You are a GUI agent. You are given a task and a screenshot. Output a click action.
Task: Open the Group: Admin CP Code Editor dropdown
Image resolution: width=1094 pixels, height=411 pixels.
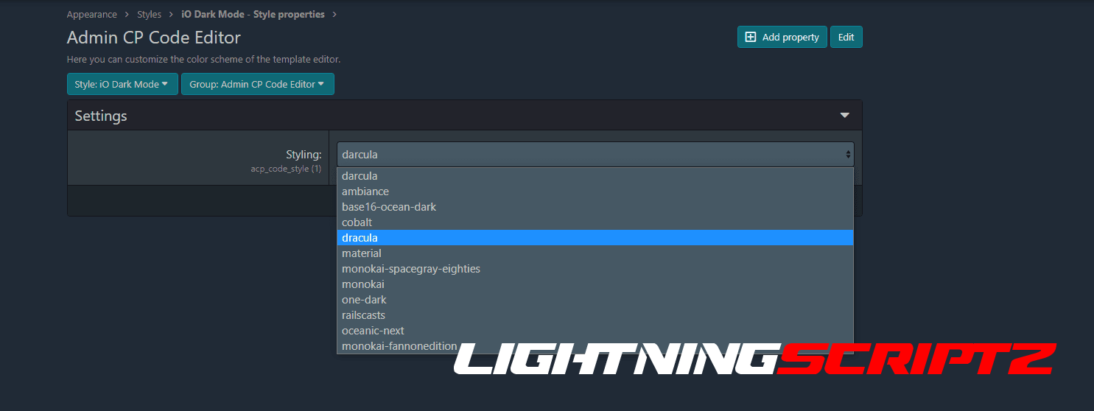[x=257, y=84]
